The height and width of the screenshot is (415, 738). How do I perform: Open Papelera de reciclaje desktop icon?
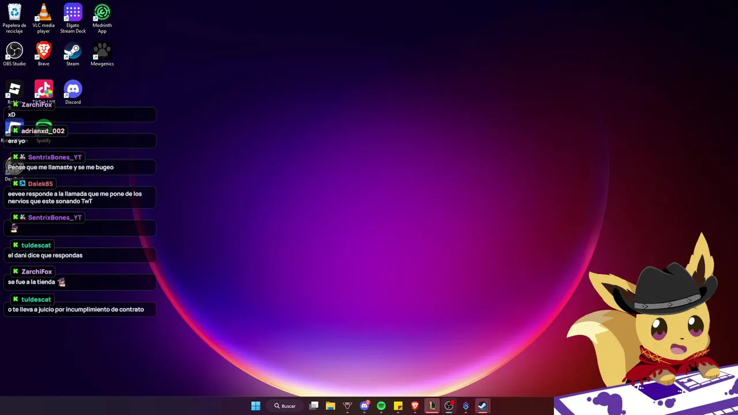[14, 18]
